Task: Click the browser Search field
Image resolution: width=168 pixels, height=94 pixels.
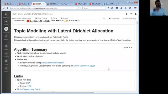Action: pos(93,8)
